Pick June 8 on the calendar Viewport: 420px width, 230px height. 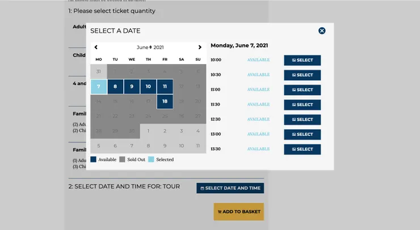pyautogui.click(x=115, y=87)
